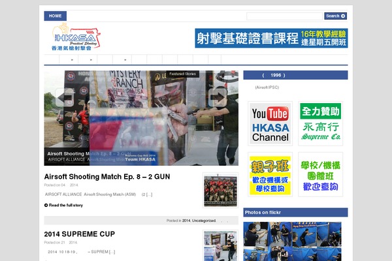
Task: Go to previous featured slide arrow
Action: (64, 97)
